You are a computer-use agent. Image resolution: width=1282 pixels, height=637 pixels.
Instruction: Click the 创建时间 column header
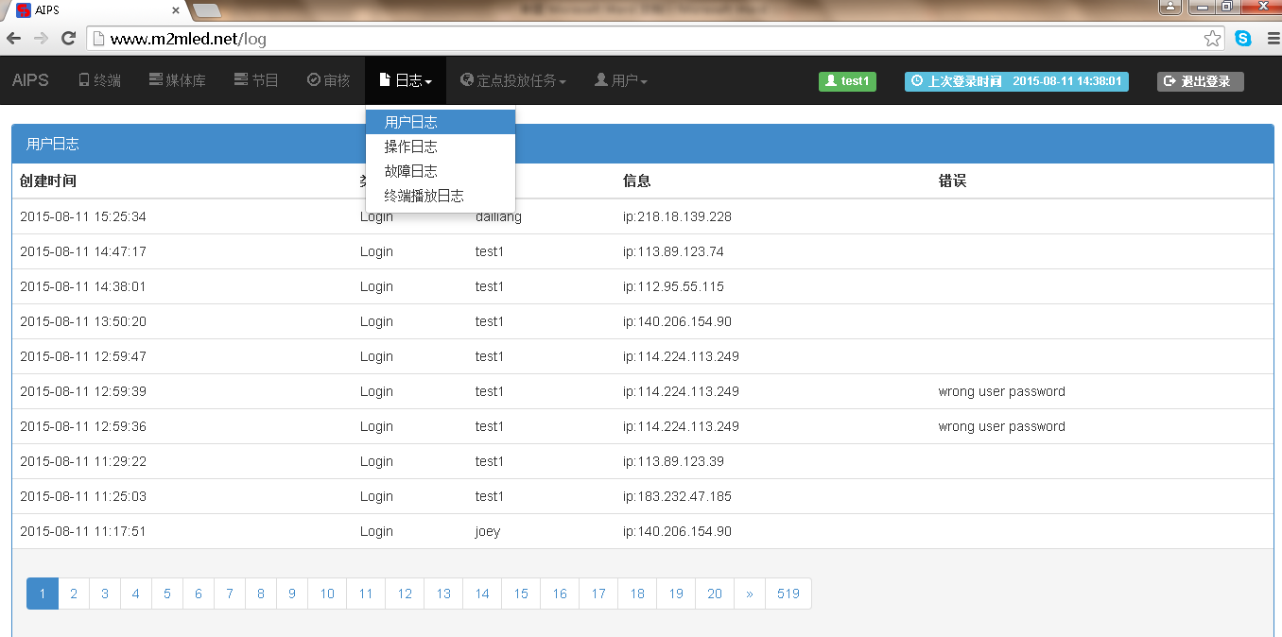(x=48, y=181)
